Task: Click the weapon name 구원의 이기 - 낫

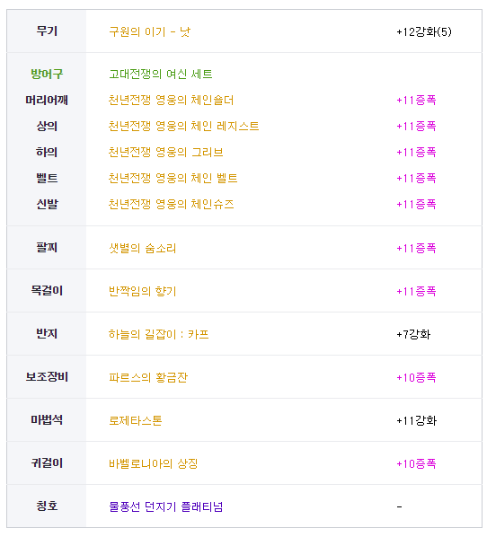Action: [149, 31]
